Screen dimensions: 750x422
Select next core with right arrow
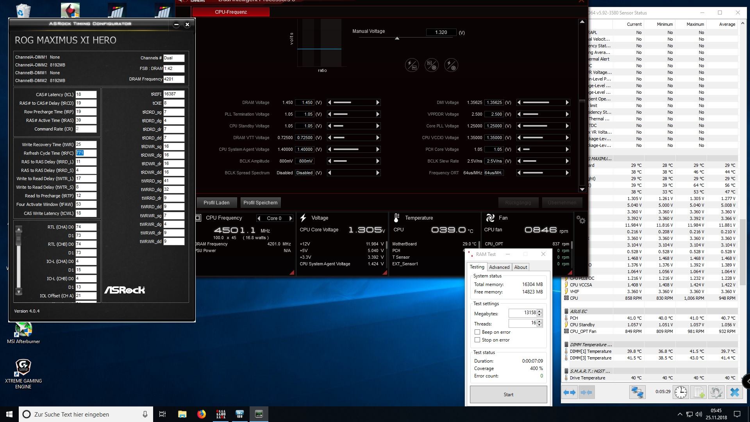click(290, 218)
